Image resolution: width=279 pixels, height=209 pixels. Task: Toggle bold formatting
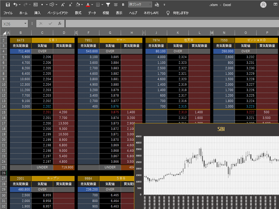pos(123,5)
